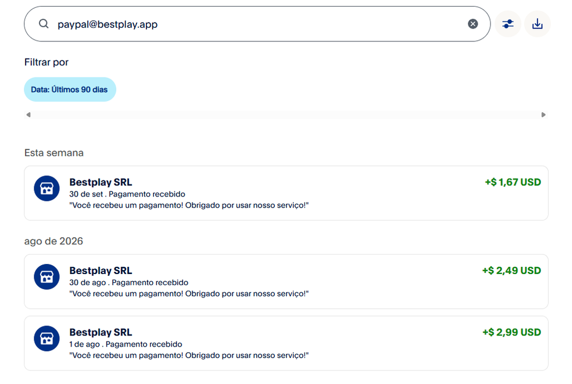This screenshot has height=384, width=572.
Task: Click the store icon of the 30 de ago payment
Action: tap(47, 277)
